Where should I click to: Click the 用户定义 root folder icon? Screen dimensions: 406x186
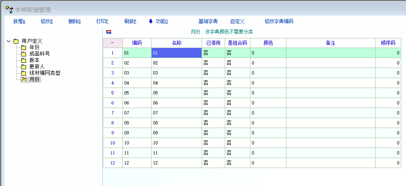[16, 41]
